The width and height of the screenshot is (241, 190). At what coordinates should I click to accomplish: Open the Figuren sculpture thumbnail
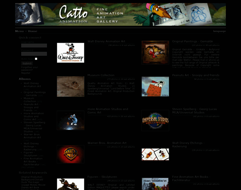point(70,184)
